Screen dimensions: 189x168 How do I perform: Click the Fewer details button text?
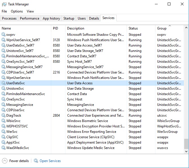click(19, 161)
